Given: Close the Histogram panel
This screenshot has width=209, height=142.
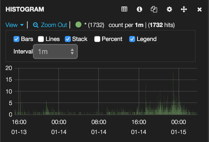Looking at the screenshot, I should 200,9.
